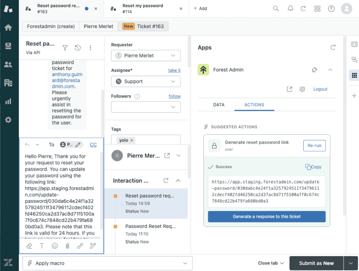Screen dimensions: 359x271
Task: Switch to Reset my password #114 tab
Action: (147, 9)
